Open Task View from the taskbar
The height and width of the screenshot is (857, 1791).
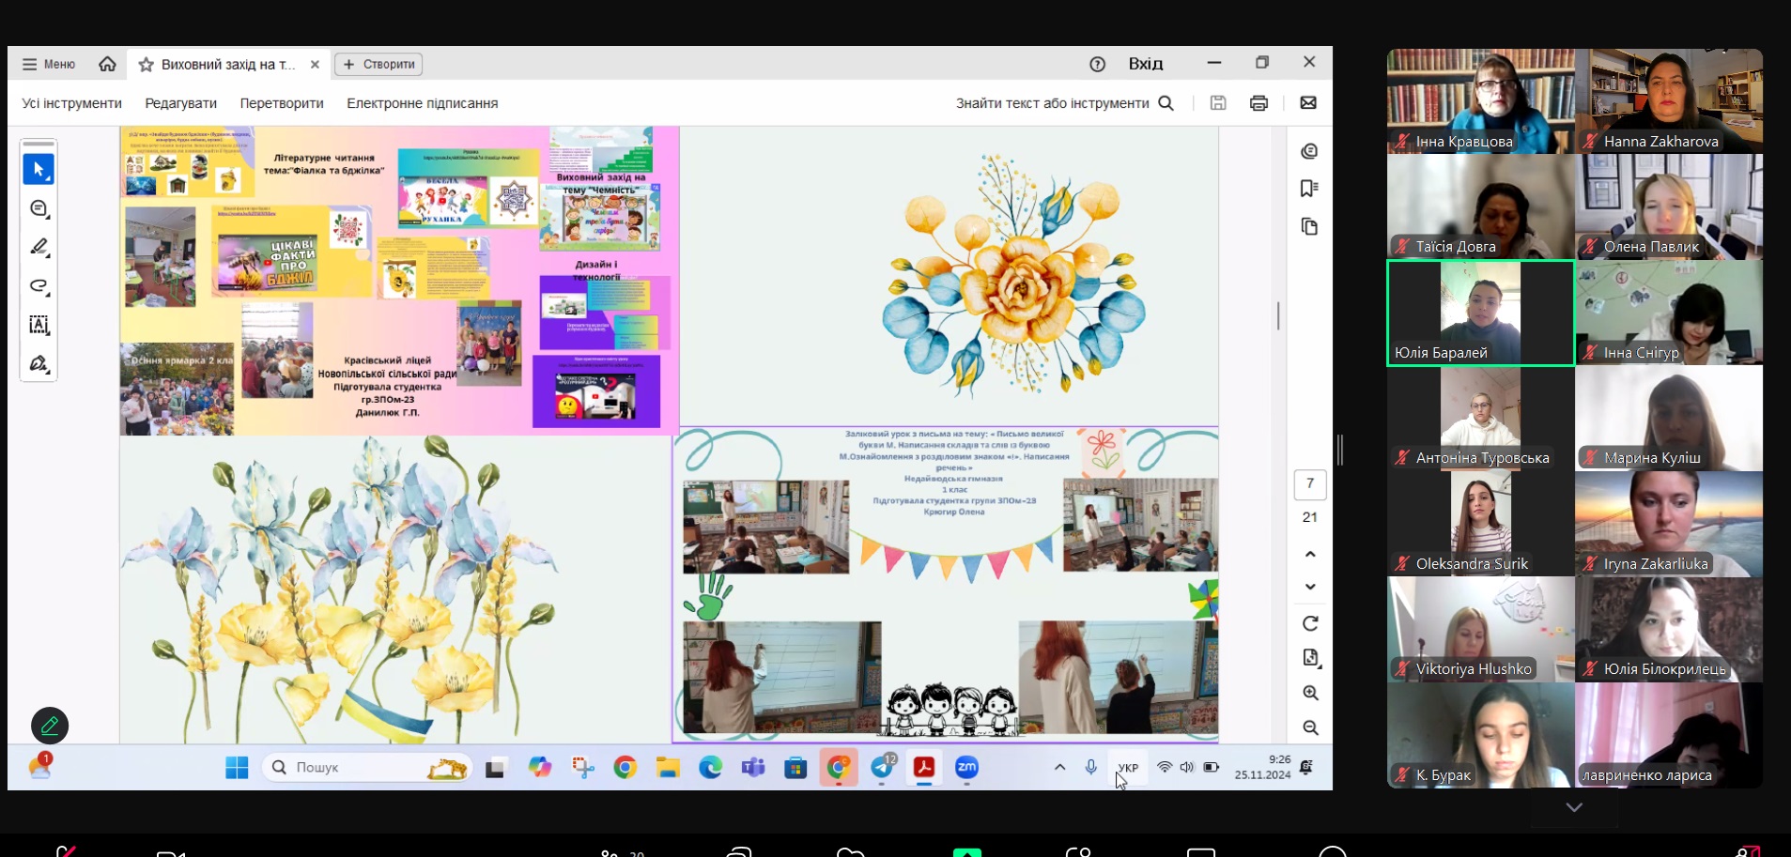point(495,768)
